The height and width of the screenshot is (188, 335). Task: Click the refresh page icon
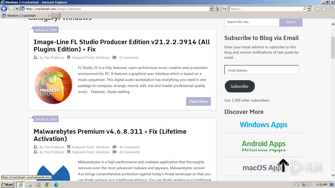click(x=224, y=9)
